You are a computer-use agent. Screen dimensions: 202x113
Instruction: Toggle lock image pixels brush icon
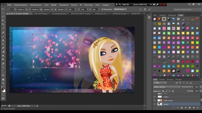(x=166, y=91)
